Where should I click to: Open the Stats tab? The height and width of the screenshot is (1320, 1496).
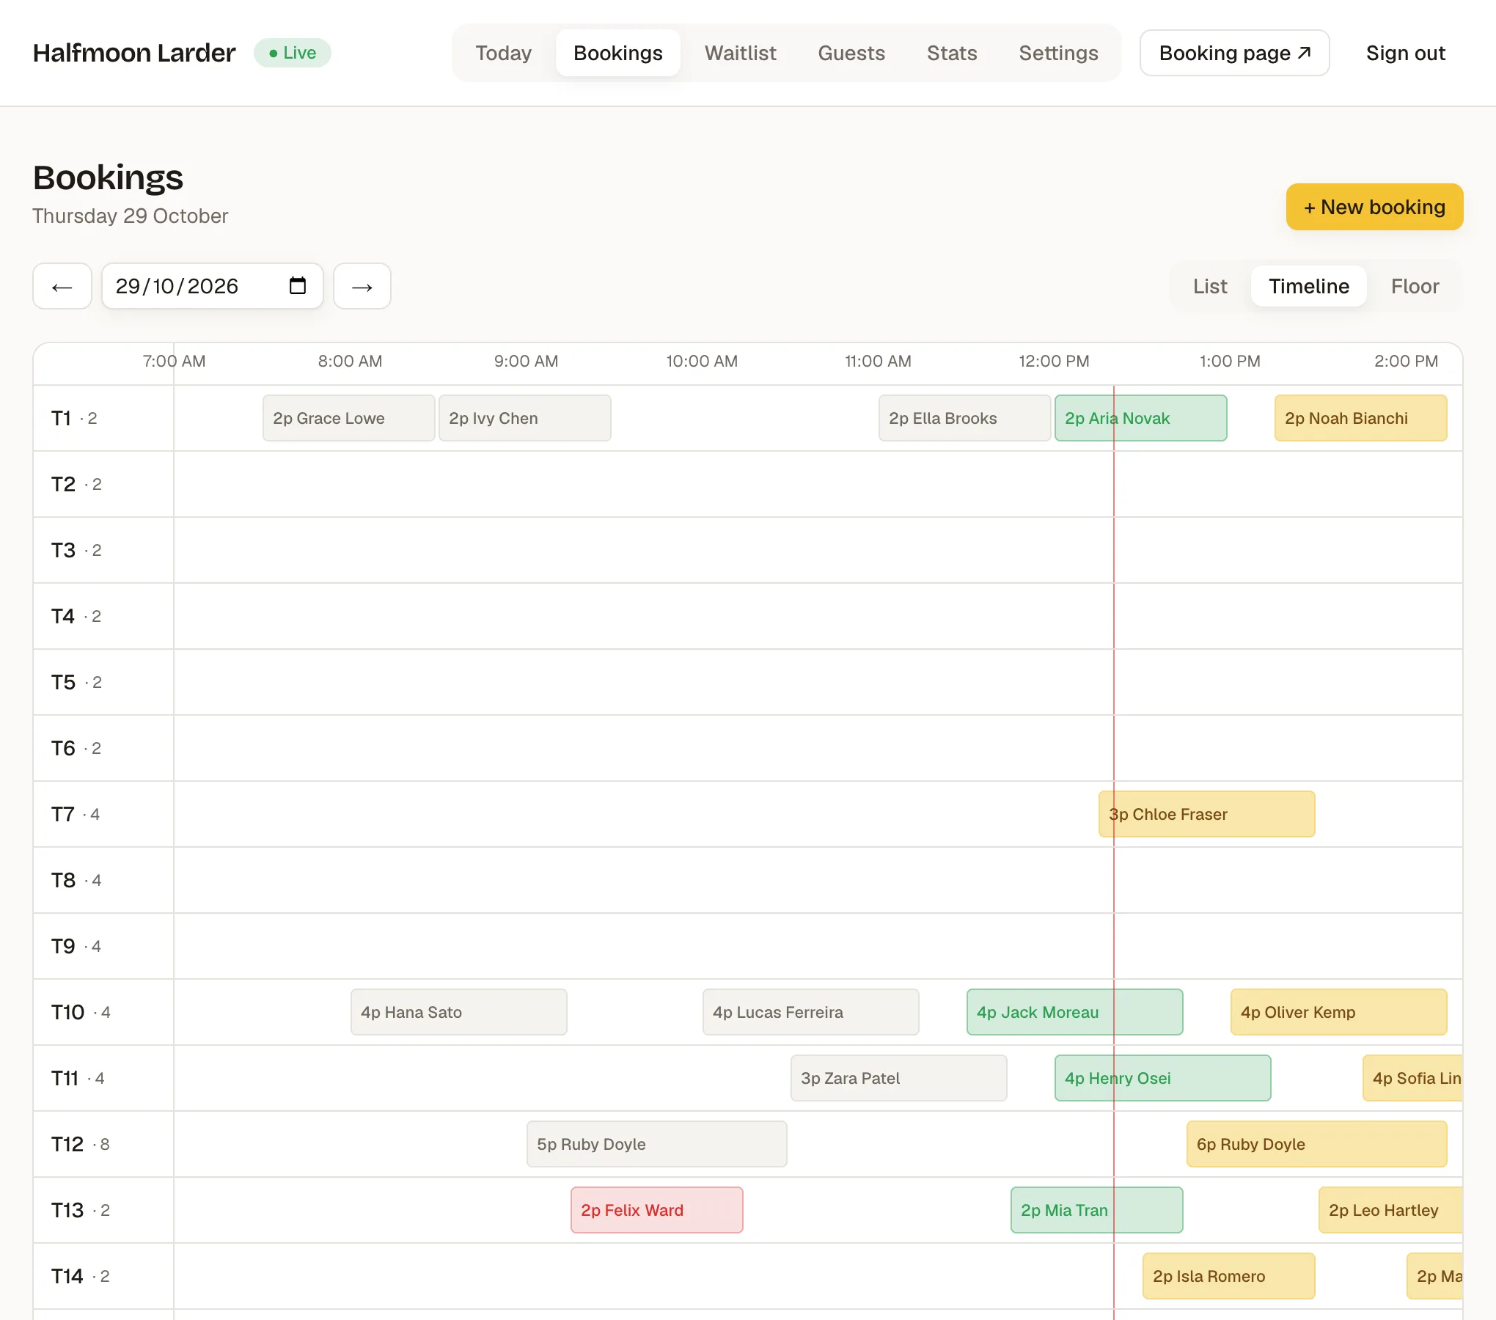pyautogui.click(x=952, y=53)
